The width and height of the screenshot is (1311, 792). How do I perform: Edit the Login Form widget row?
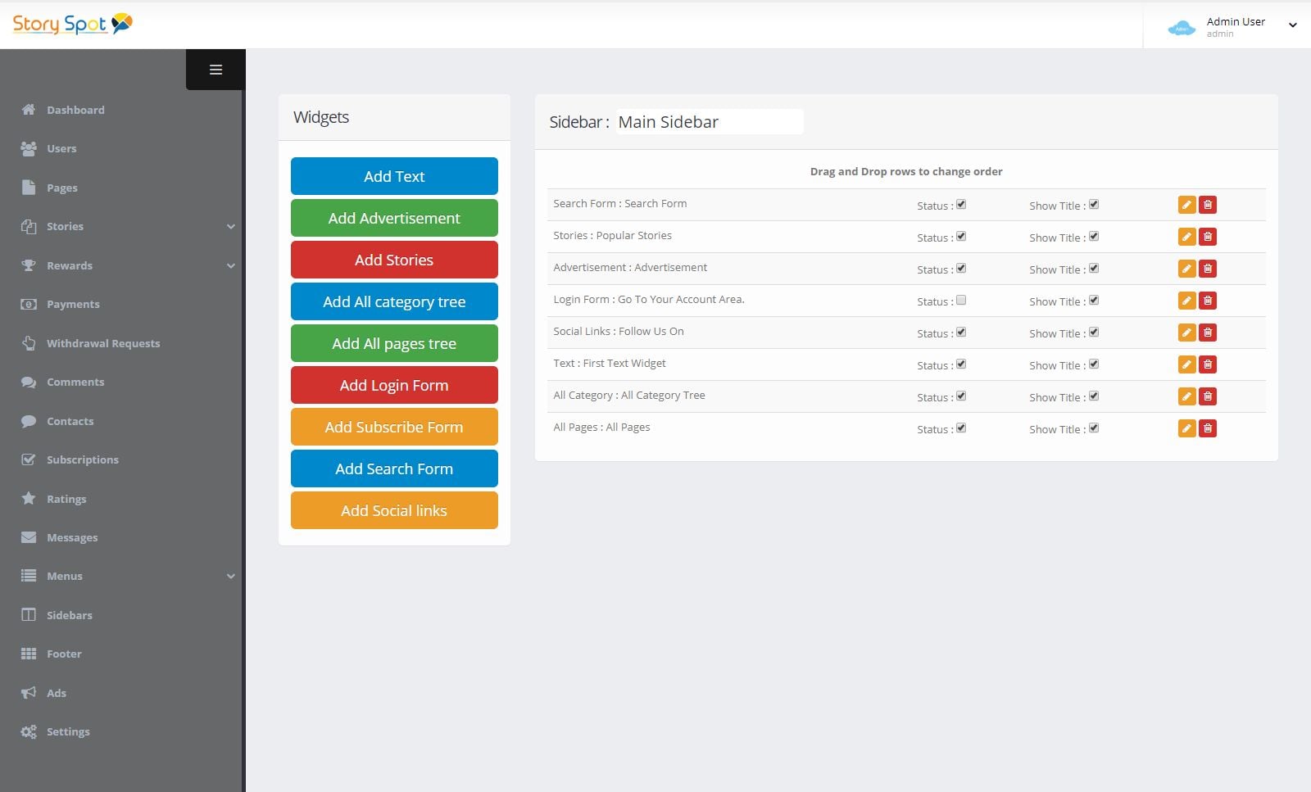1186,301
